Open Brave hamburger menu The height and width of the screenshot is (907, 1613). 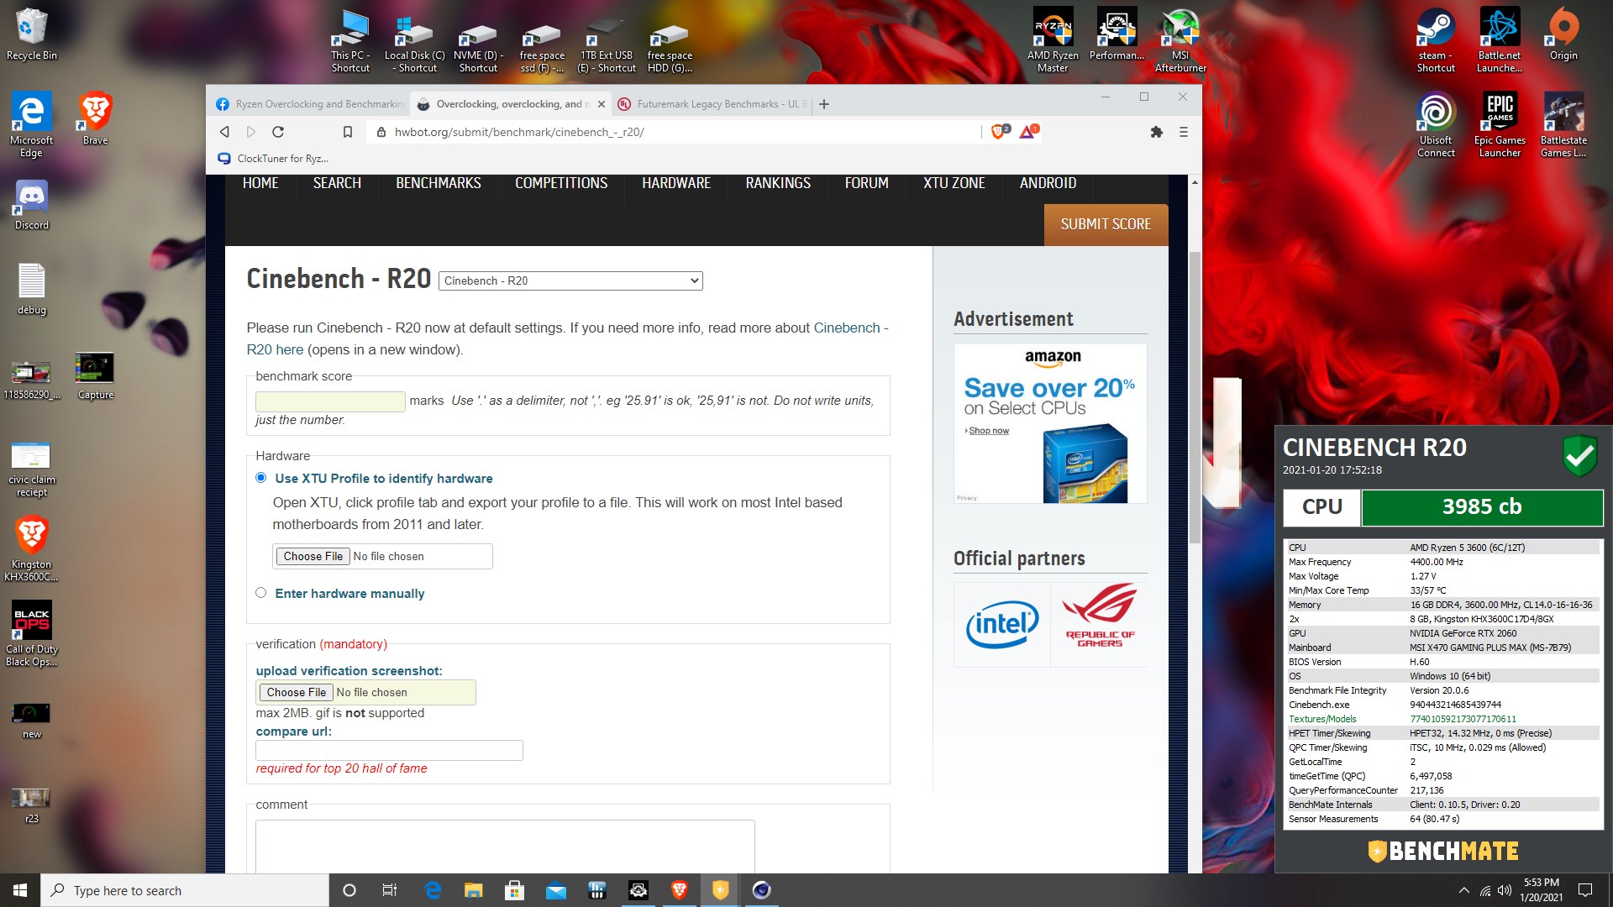[1184, 132]
